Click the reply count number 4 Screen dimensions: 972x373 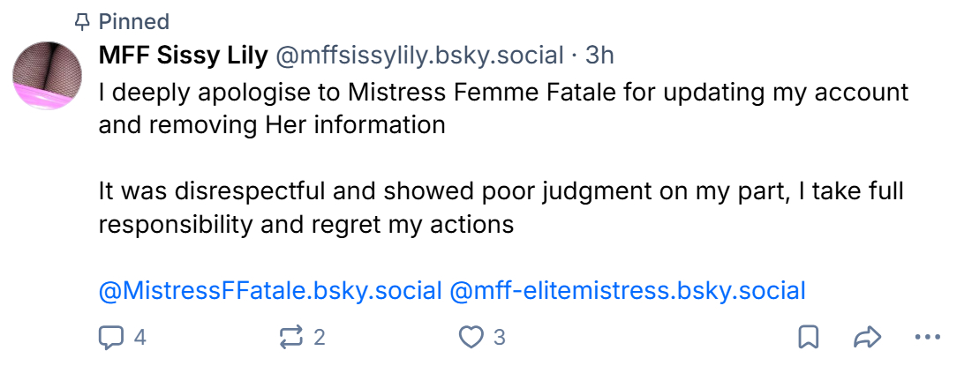coord(139,337)
